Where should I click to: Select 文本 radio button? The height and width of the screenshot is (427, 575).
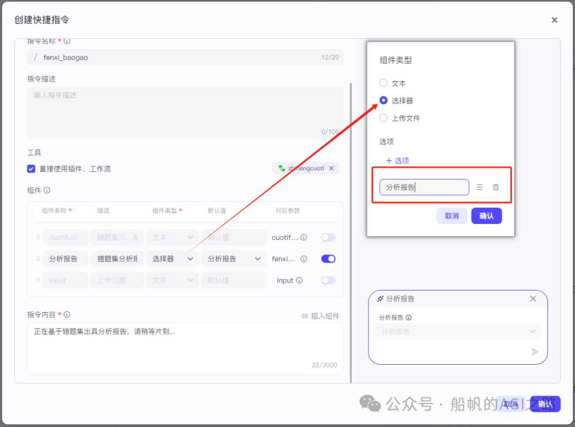click(x=383, y=83)
